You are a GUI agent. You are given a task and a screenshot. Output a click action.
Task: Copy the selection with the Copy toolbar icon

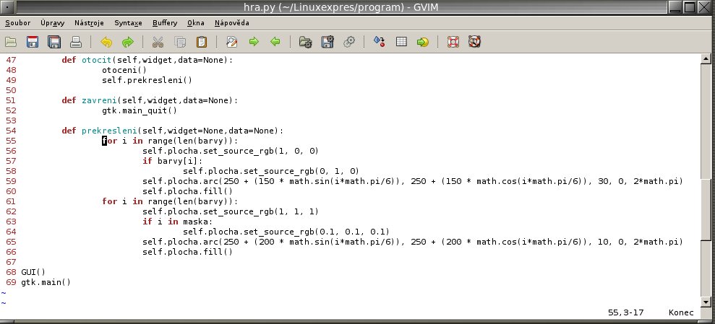coord(180,43)
